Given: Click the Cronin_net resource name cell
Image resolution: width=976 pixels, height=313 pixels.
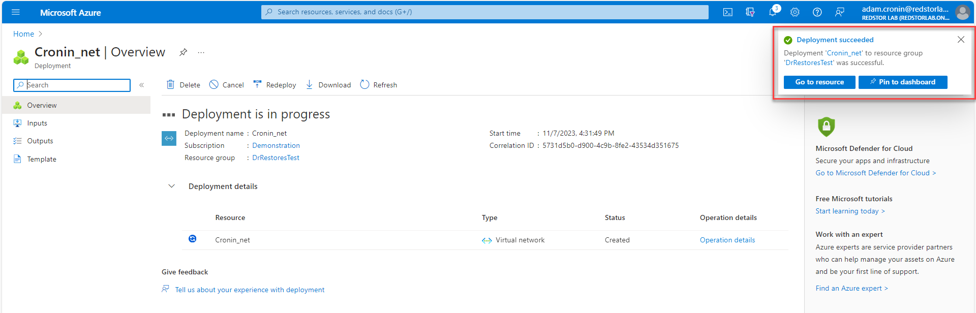Looking at the screenshot, I should coord(232,240).
